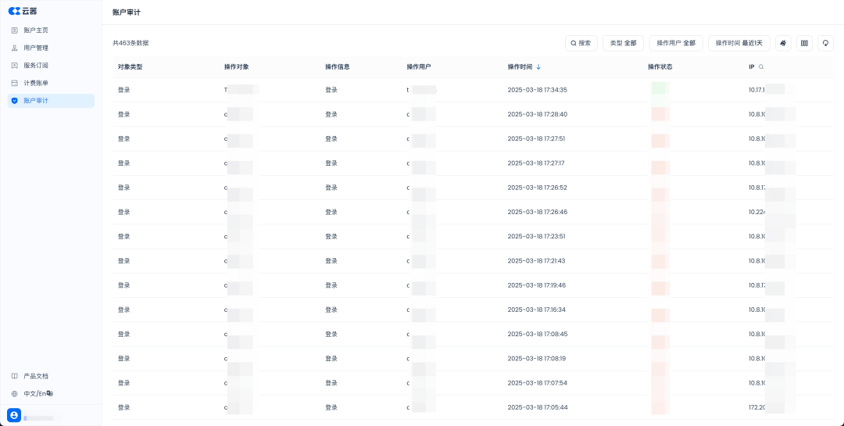Click the globe language icon
This screenshot has height=426, width=844.
click(15, 394)
